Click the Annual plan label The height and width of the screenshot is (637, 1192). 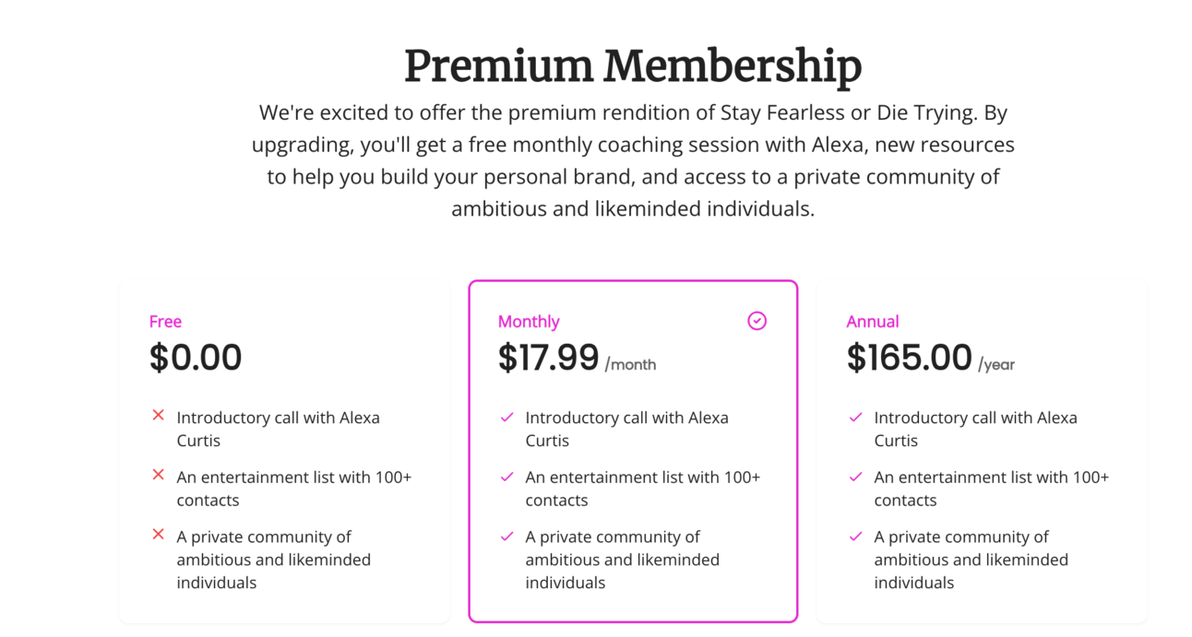(x=872, y=322)
